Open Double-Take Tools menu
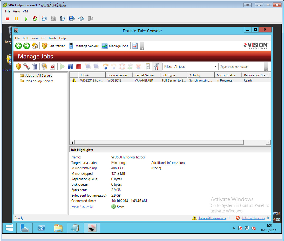284x241 pixels. (52, 38)
